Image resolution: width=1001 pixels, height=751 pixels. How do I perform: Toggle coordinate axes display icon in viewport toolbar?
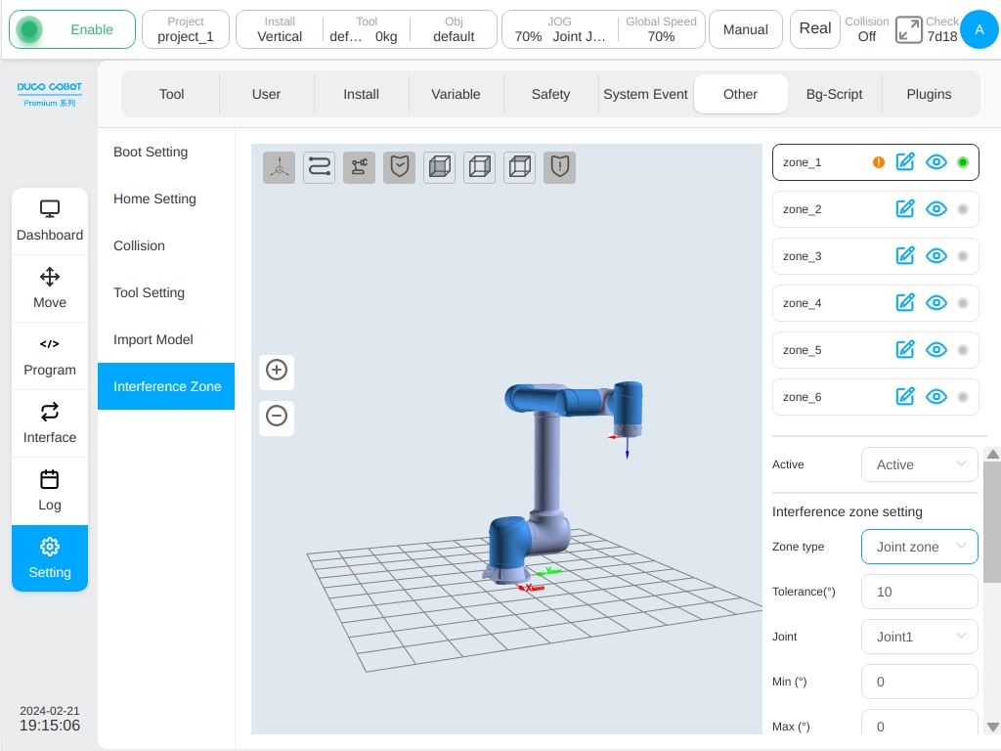279,167
